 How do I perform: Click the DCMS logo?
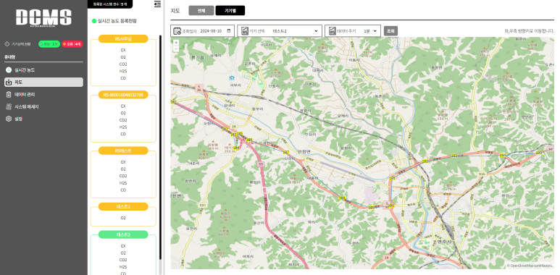[43, 17]
